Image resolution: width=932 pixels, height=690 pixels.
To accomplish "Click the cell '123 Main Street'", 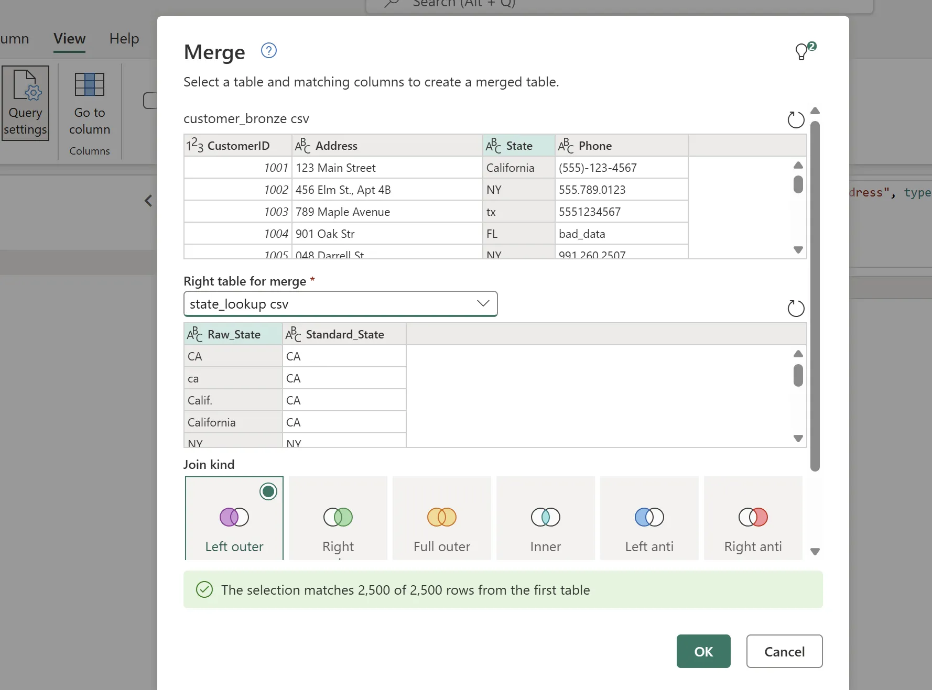I will pyautogui.click(x=387, y=168).
